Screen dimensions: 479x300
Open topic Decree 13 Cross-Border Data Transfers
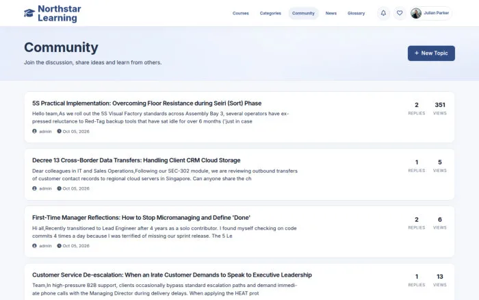pyautogui.click(x=136, y=160)
